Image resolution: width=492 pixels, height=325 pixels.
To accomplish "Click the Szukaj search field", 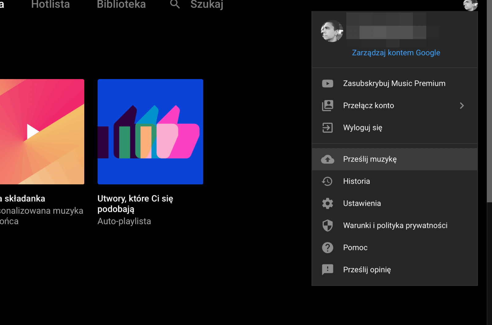I will tap(207, 4).
